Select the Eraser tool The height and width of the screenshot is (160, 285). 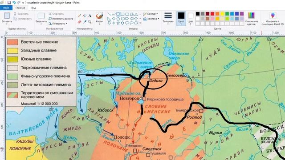[79, 22]
